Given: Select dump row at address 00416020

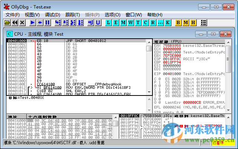Looking at the screenshot, I should 59,127.
